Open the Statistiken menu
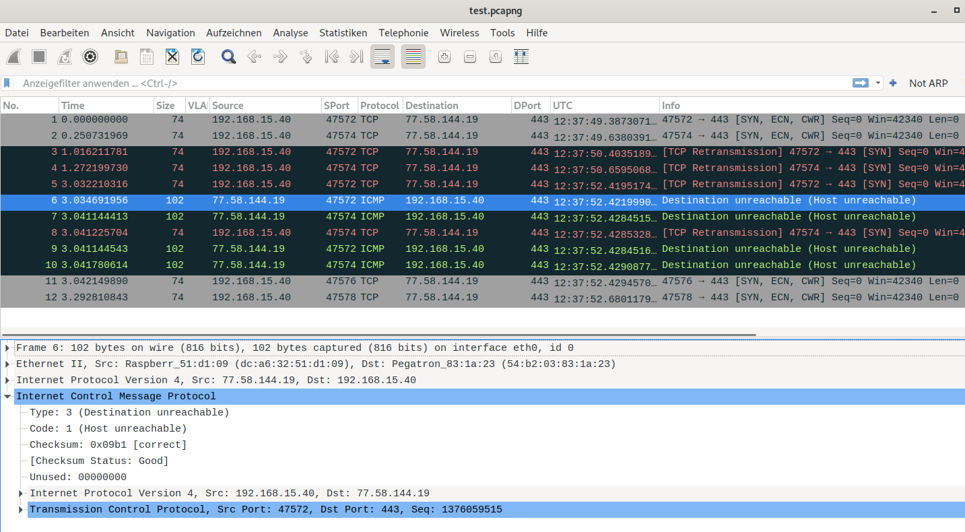This screenshot has height=532, width=965. (x=343, y=33)
